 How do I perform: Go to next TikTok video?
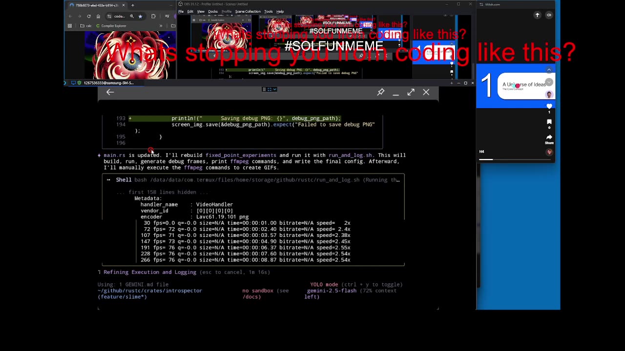click(549, 82)
